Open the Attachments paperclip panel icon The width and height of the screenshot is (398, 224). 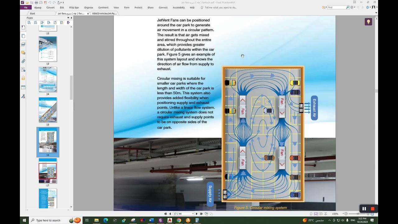pyautogui.click(x=23, y=61)
